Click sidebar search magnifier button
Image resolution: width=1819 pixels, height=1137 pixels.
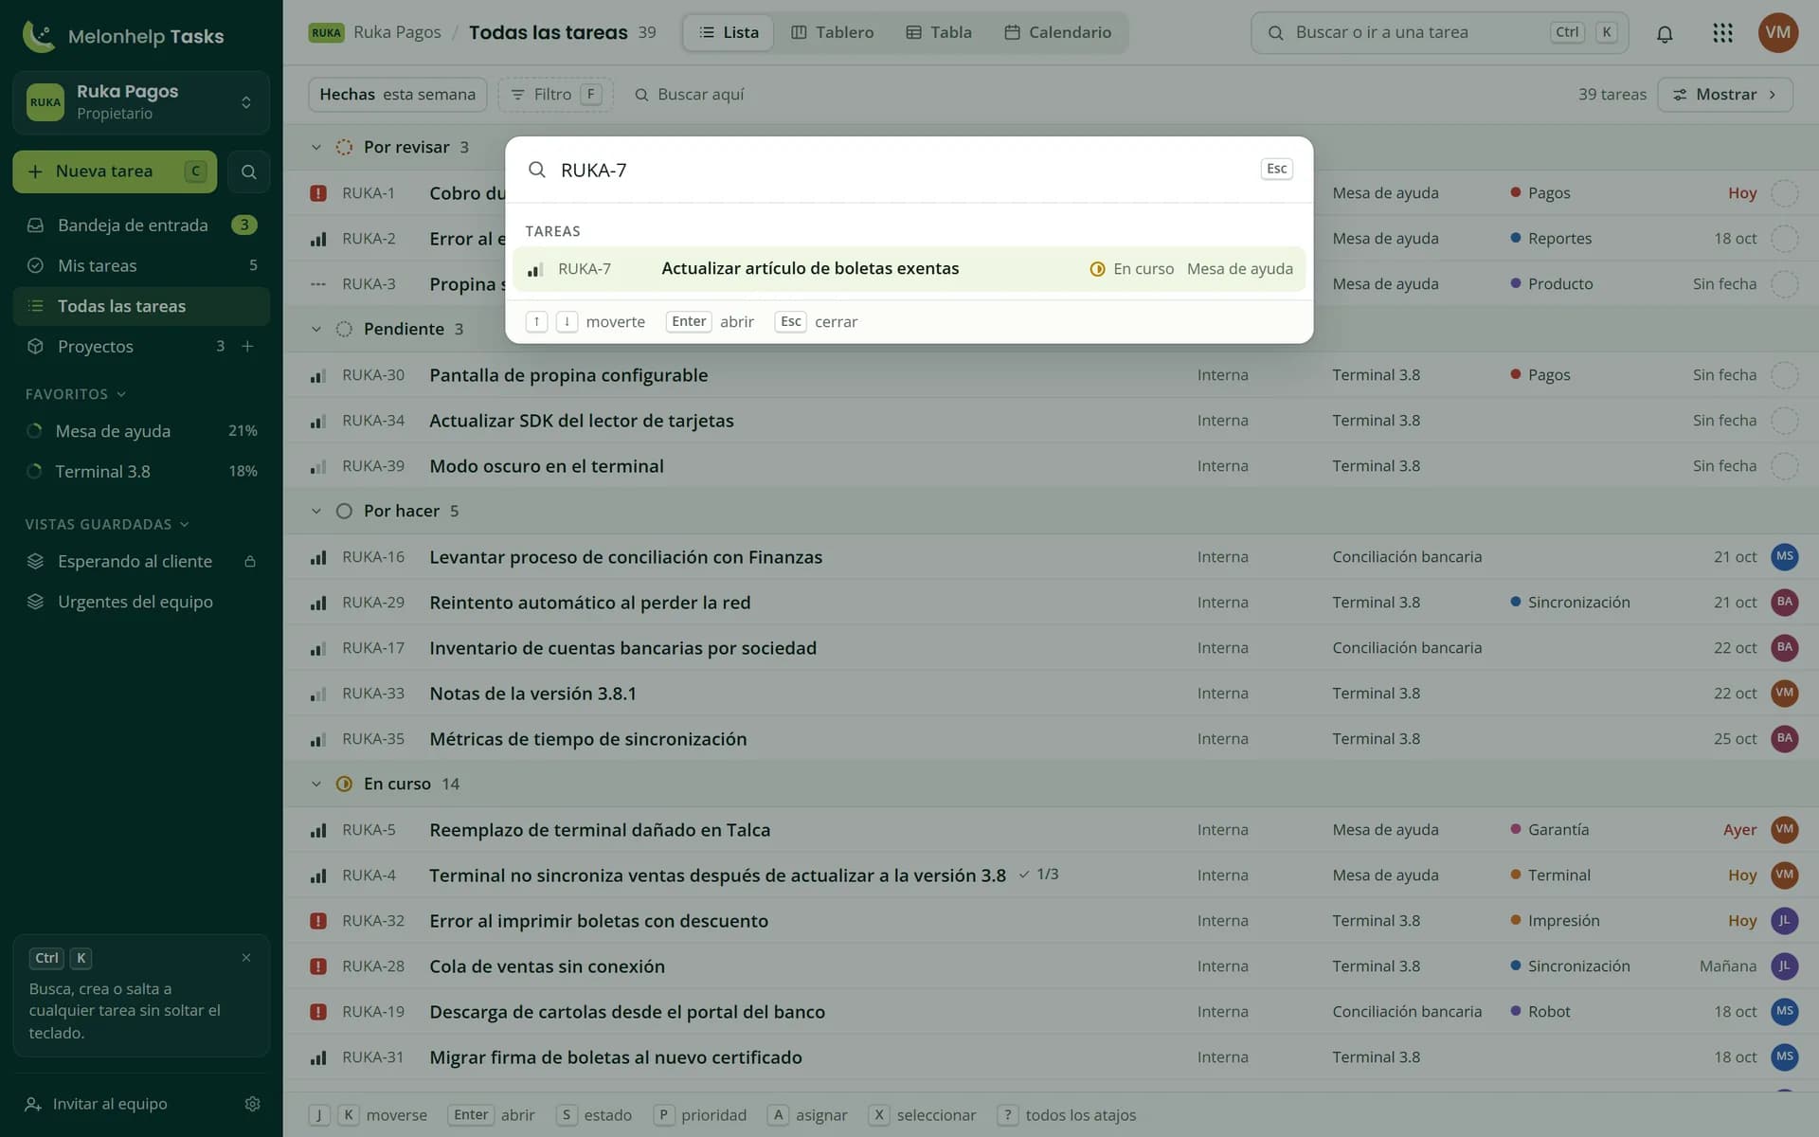tap(248, 171)
